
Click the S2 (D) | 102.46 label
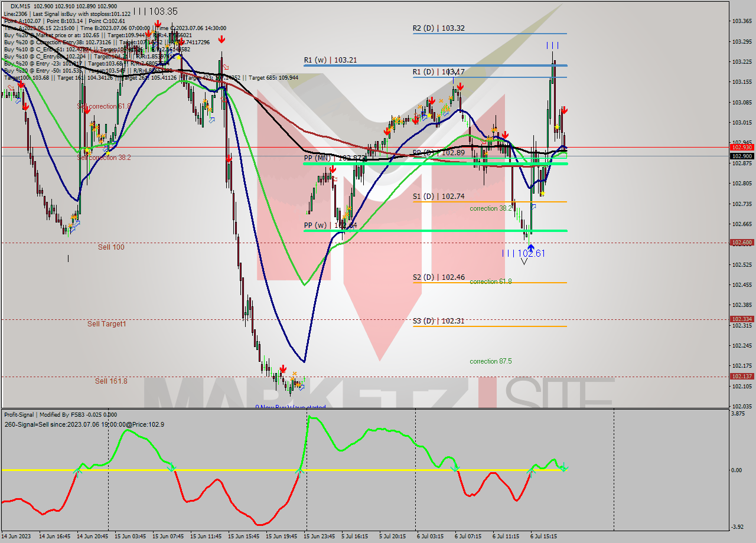click(x=438, y=277)
